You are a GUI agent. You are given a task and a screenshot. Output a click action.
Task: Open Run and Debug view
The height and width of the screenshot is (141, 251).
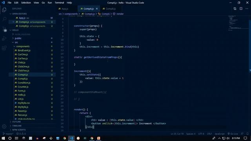click(x=4, y=38)
